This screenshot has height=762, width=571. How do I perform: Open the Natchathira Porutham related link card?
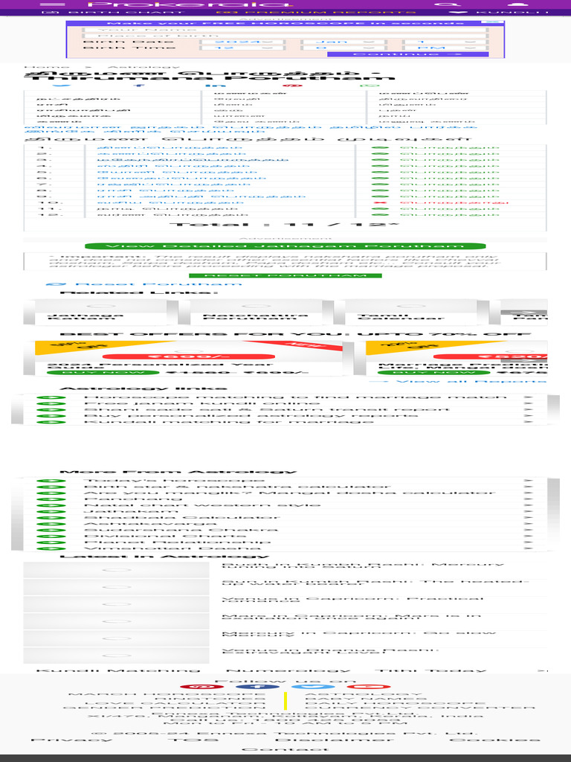(256, 312)
